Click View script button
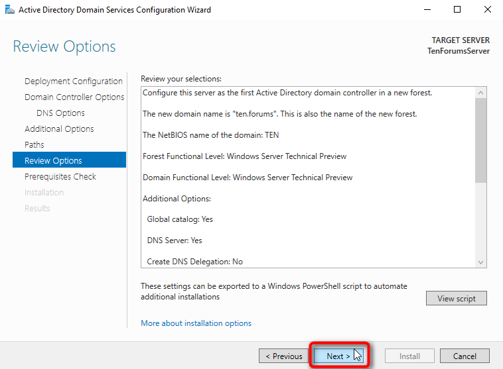The width and height of the screenshot is (503, 369). click(456, 298)
